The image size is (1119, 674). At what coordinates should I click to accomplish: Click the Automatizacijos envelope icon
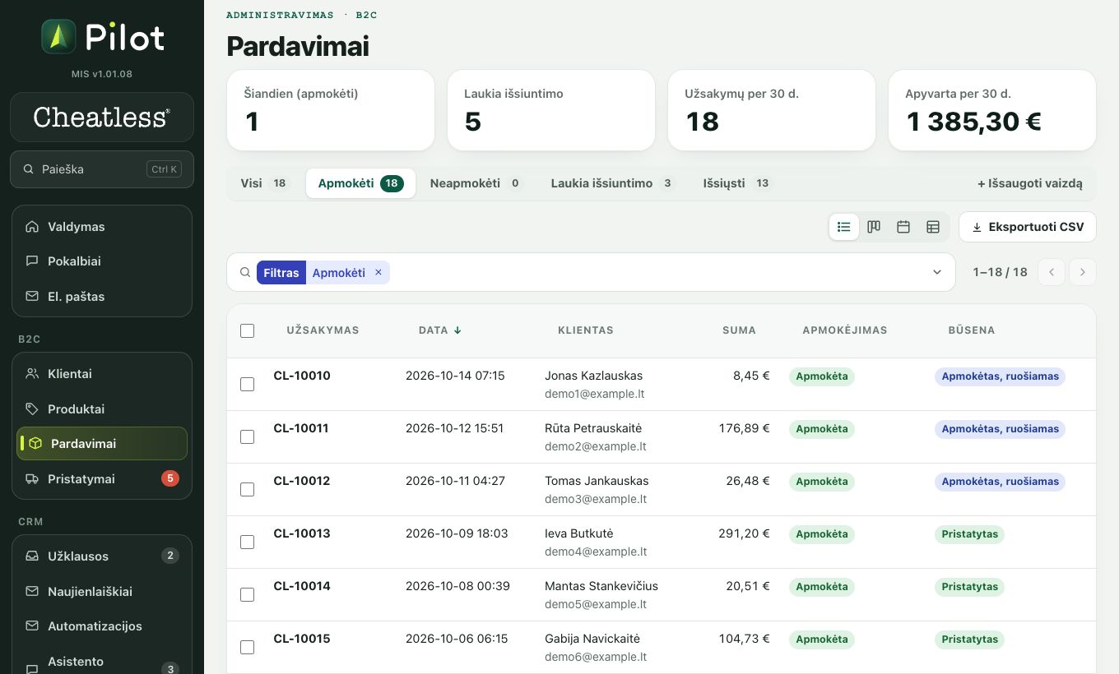click(32, 626)
